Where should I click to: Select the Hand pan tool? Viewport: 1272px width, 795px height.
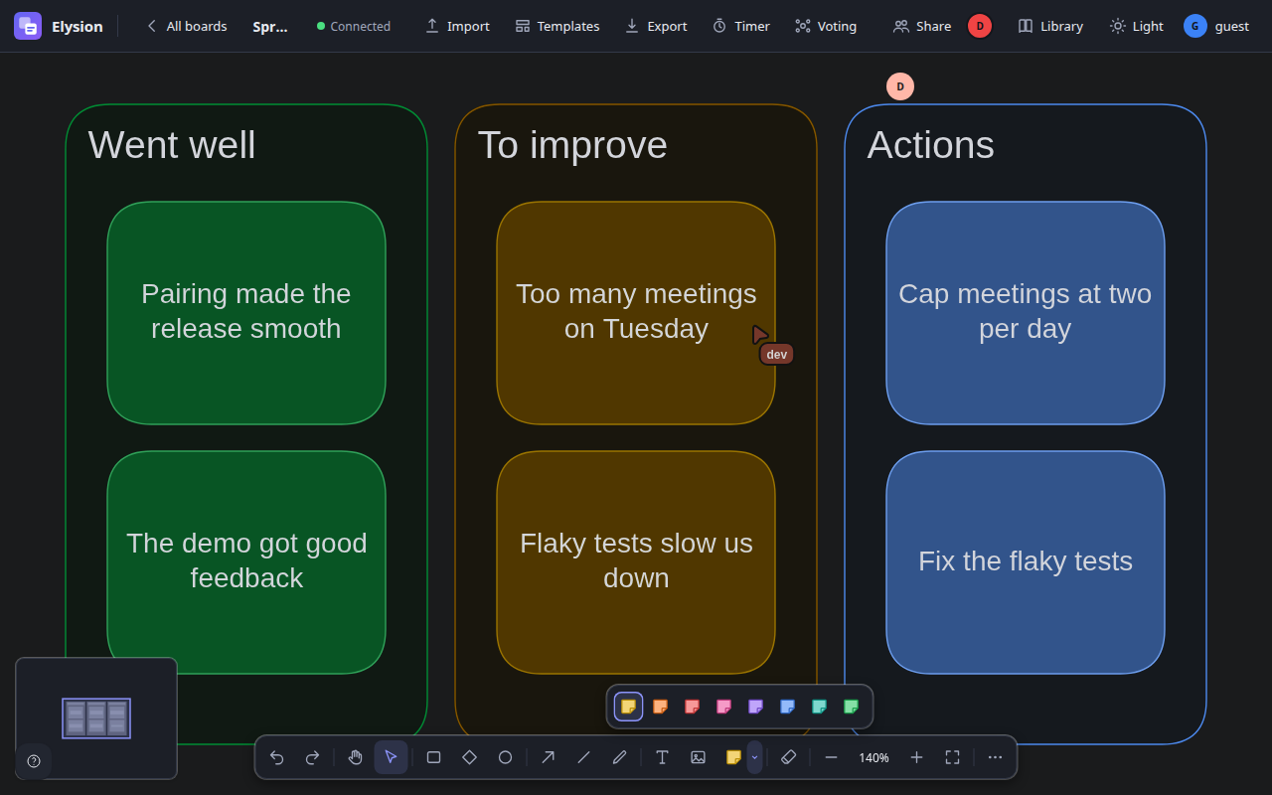(x=356, y=757)
